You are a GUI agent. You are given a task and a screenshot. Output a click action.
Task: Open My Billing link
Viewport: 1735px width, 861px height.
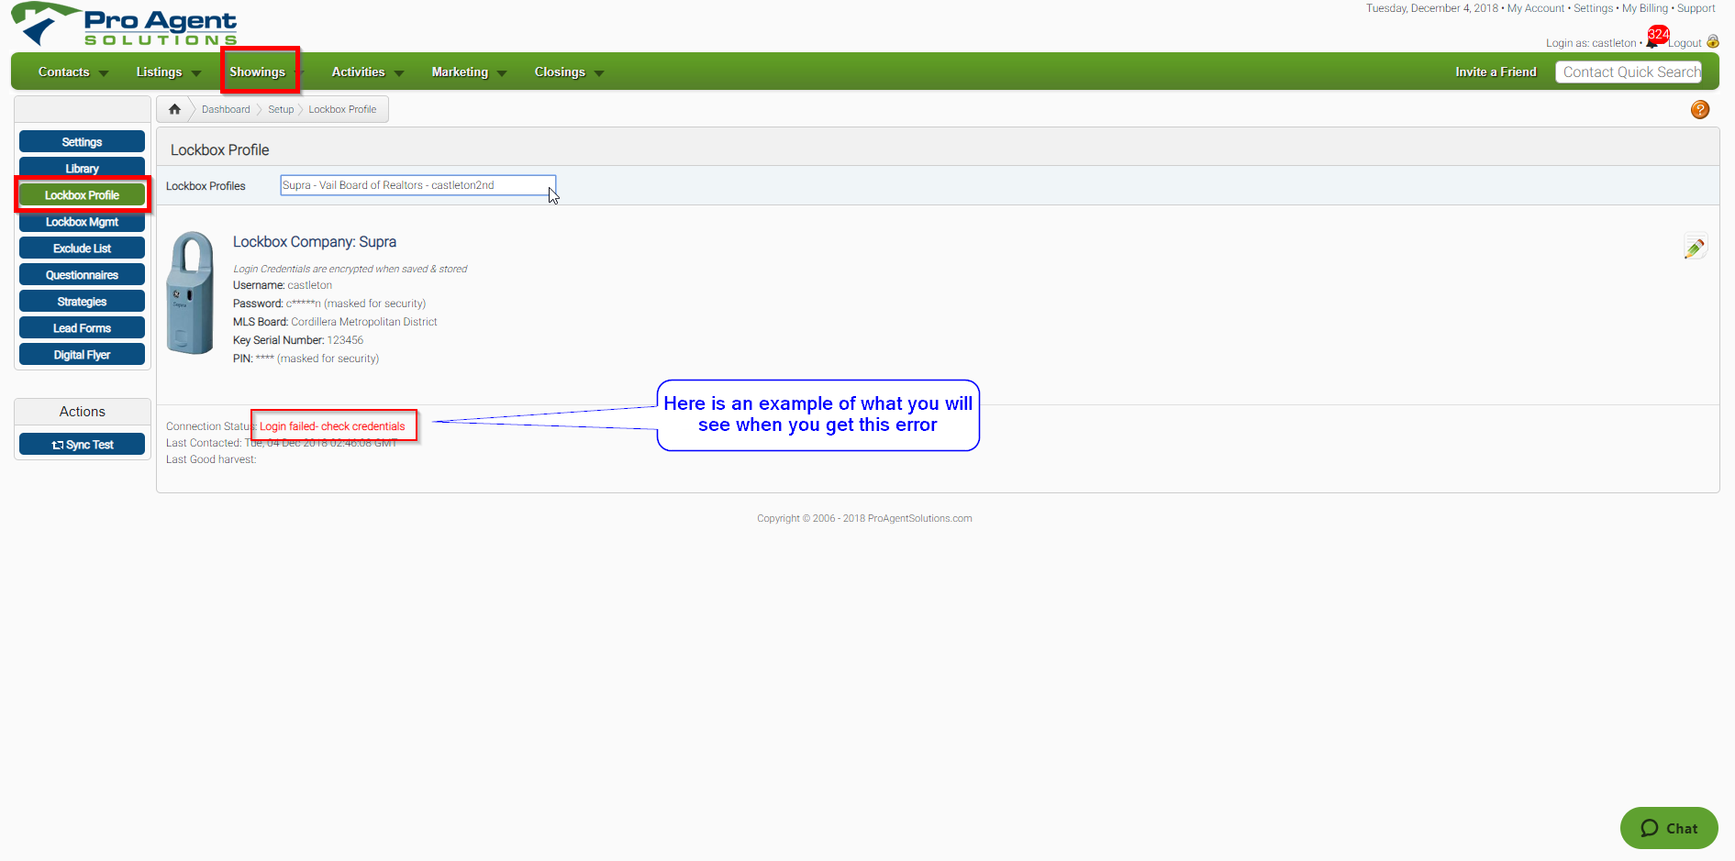[x=1645, y=8]
